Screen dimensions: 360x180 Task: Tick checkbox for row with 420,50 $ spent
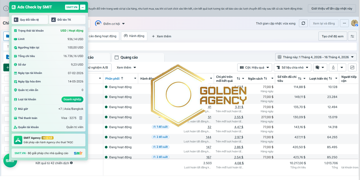pyautogui.click(x=7, y=149)
